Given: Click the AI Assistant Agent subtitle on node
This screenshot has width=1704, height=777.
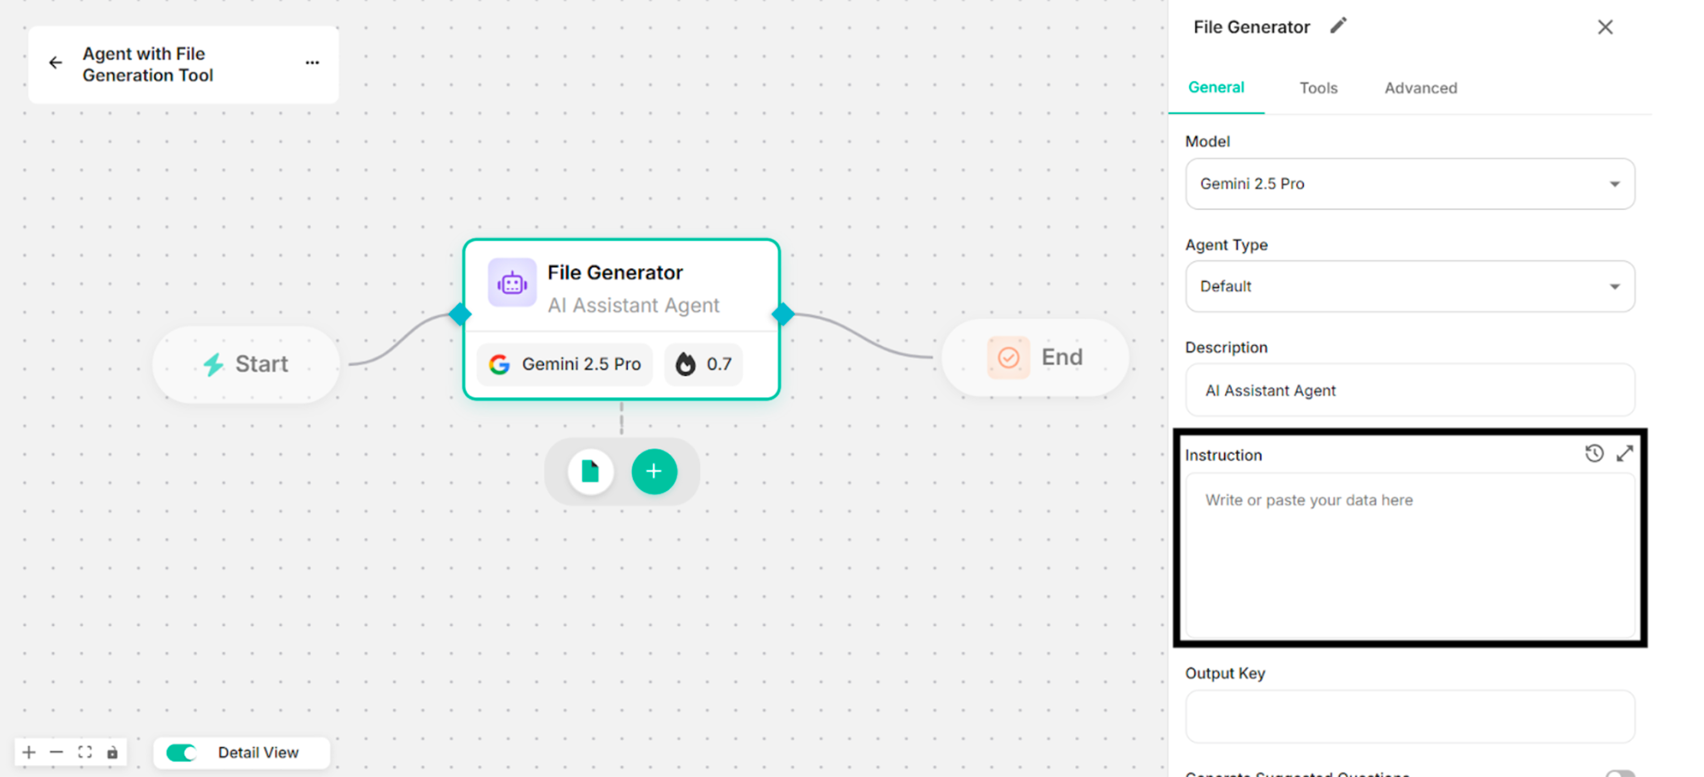Looking at the screenshot, I should tap(633, 305).
